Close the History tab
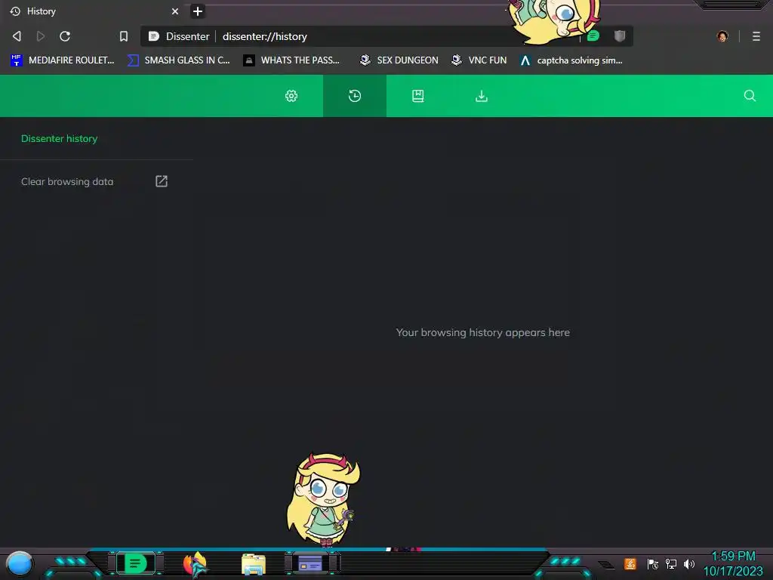This screenshot has width=773, height=580. [x=175, y=11]
